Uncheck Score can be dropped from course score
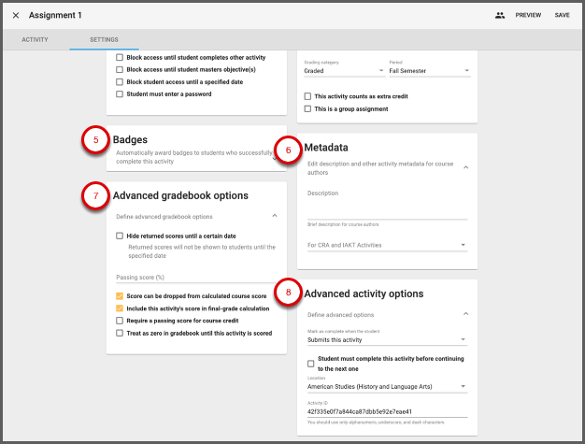The width and height of the screenshot is (585, 444). [120, 295]
